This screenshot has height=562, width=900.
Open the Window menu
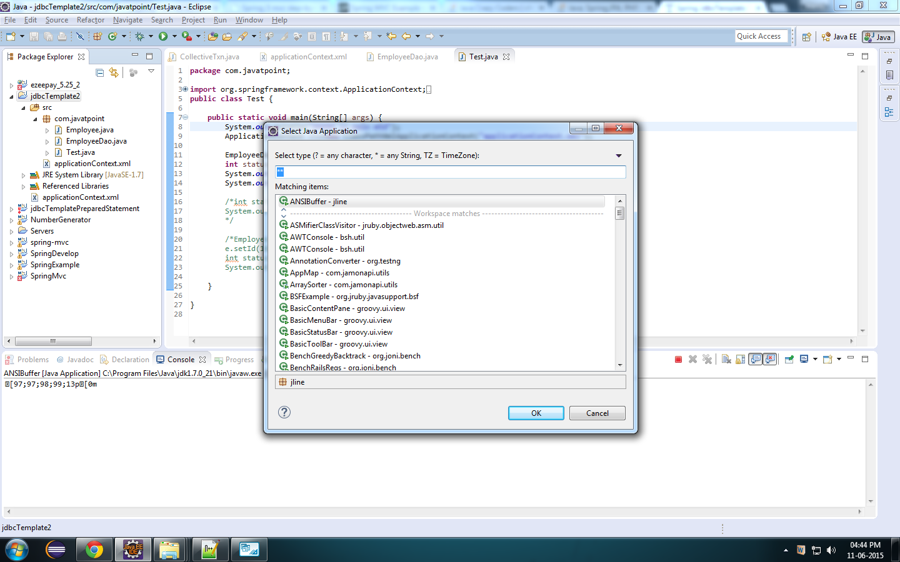(249, 20)
